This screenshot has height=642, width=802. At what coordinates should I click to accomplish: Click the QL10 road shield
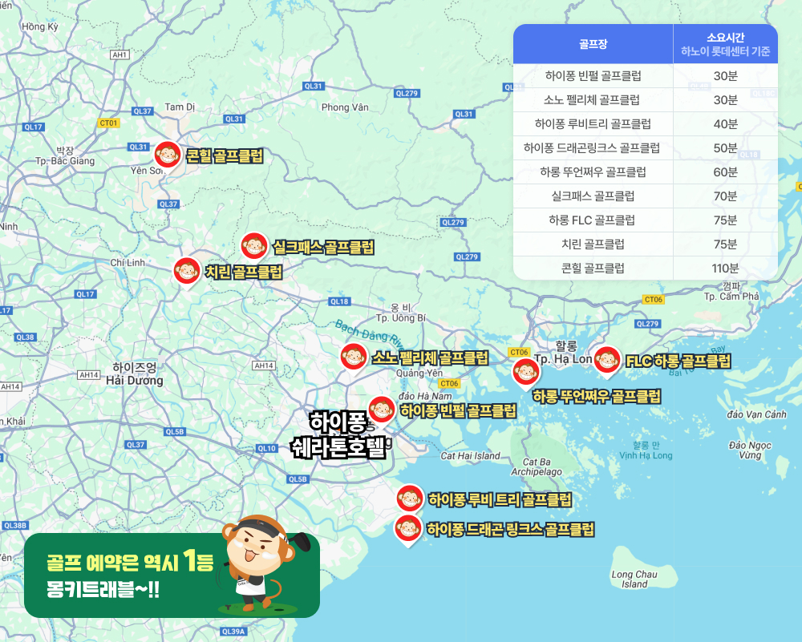266,448
